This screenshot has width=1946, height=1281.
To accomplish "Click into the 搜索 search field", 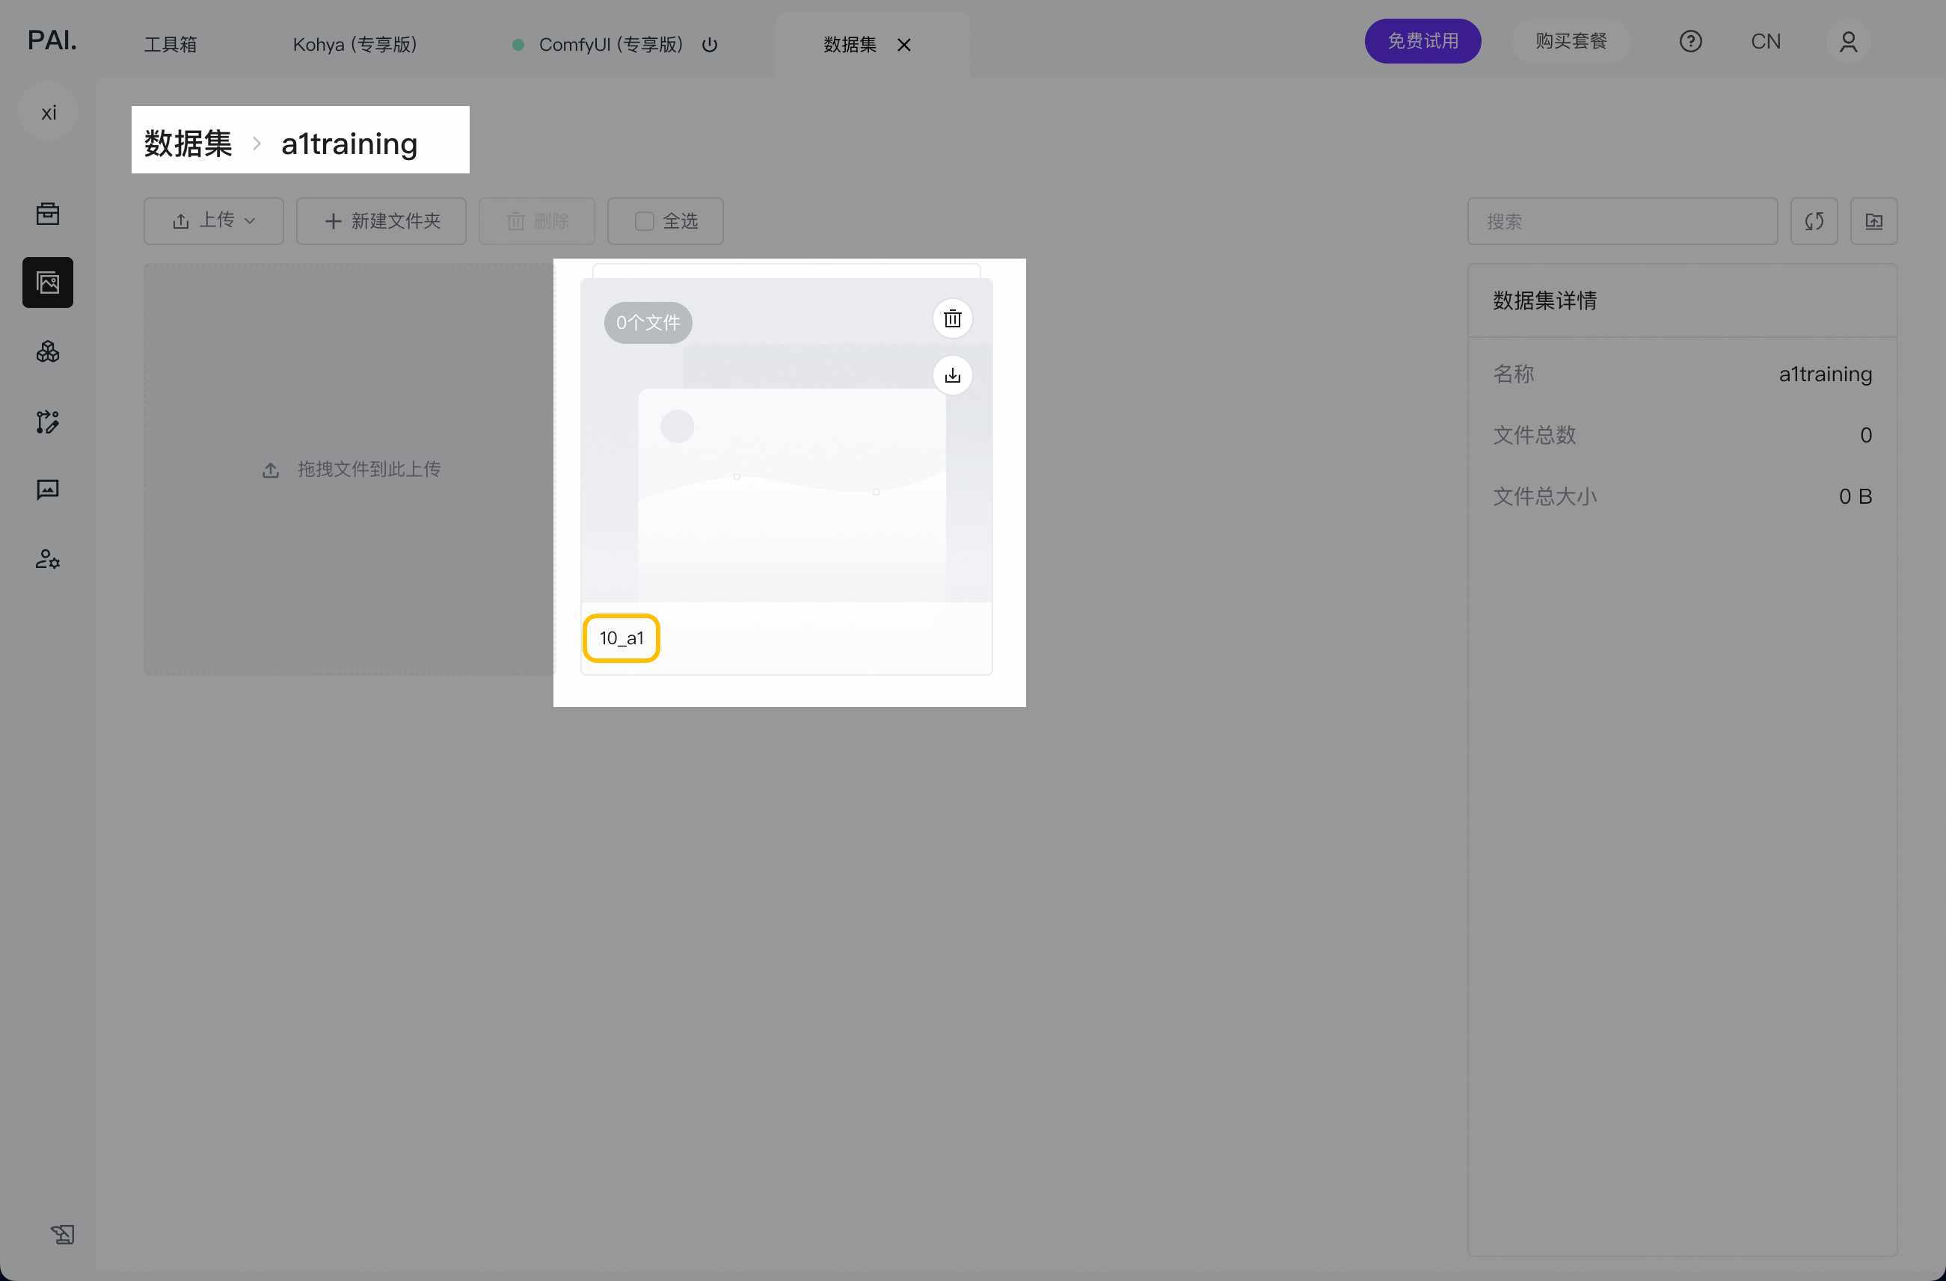I will [1621, 221].
